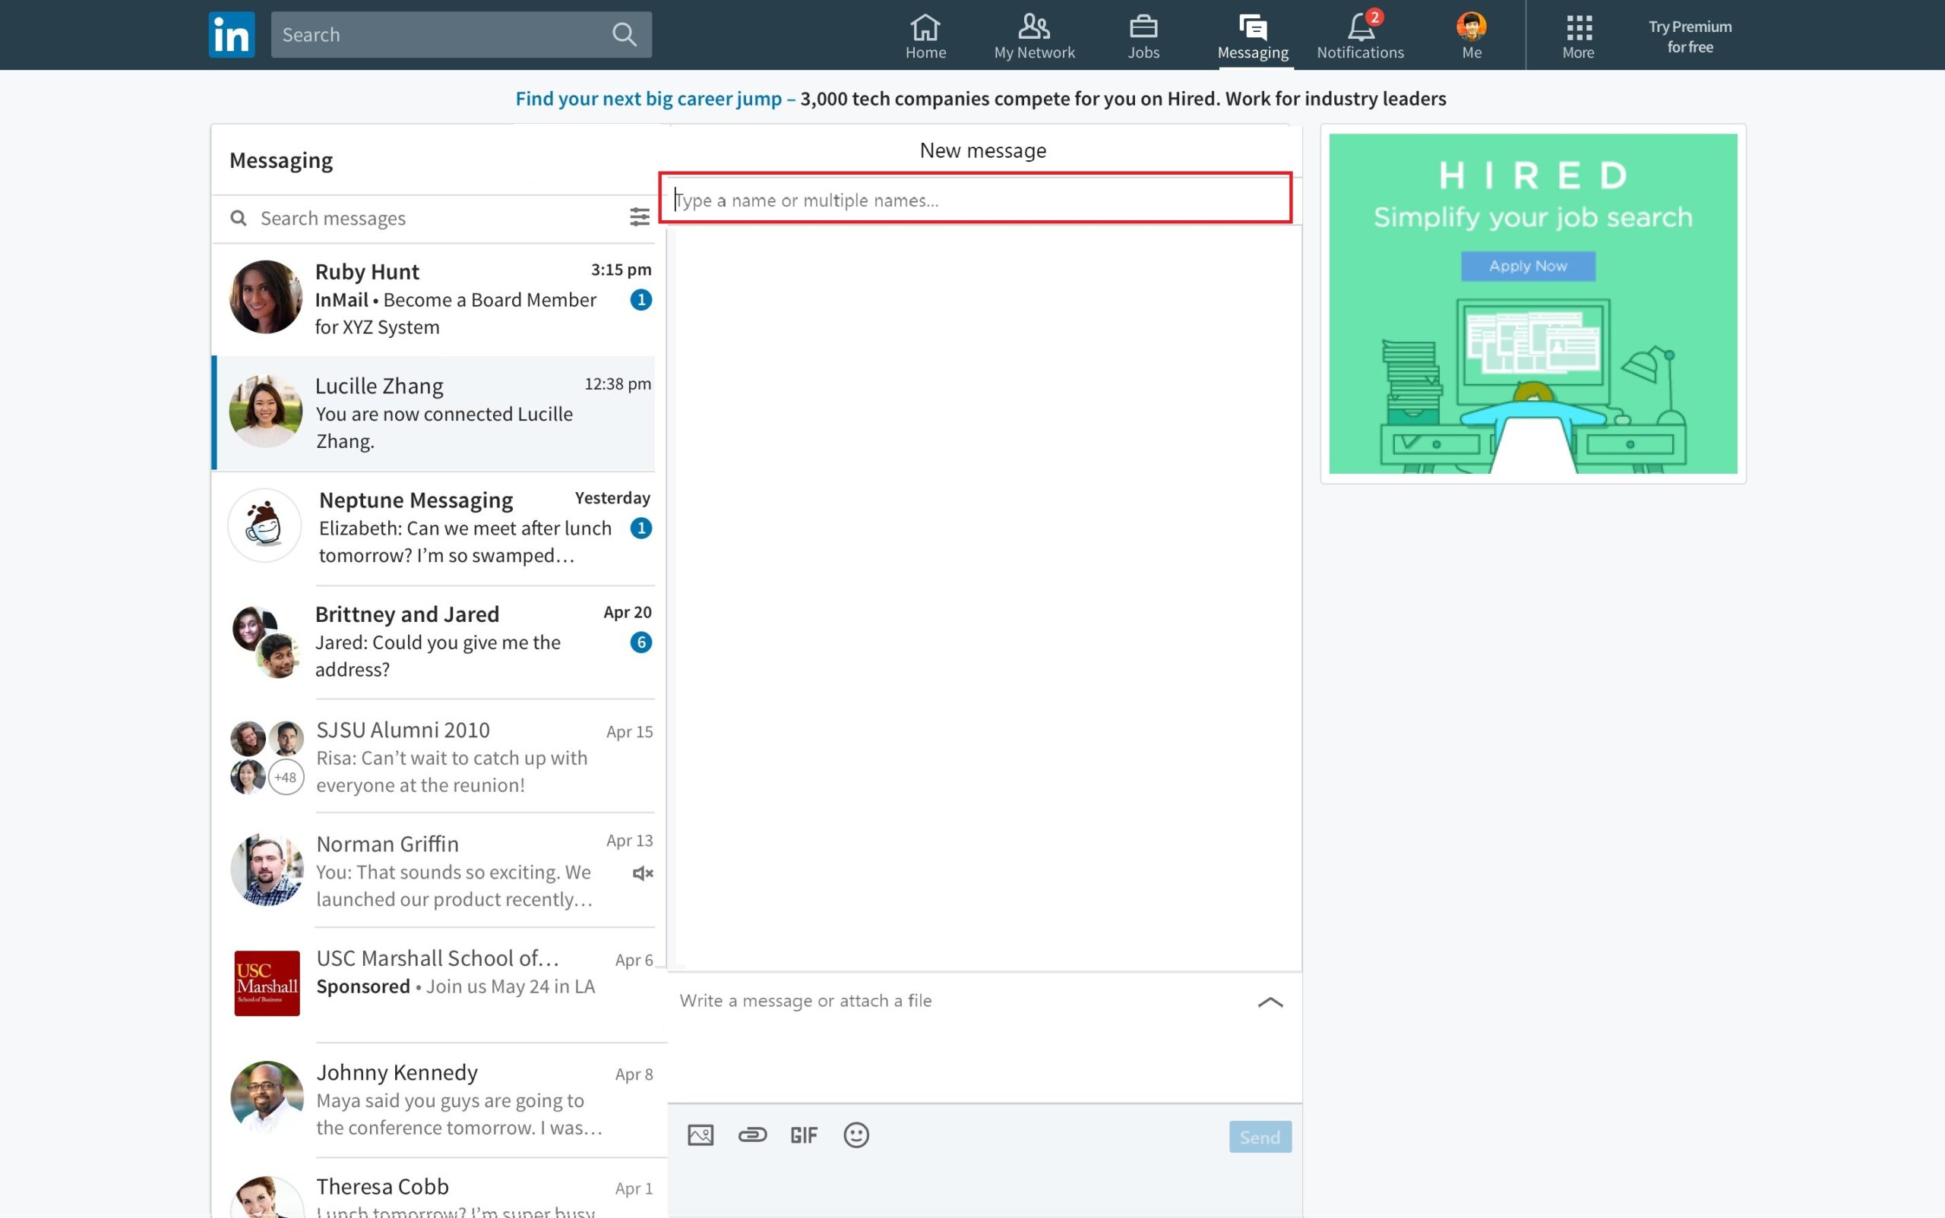Open the Home feed icon
1945x1218 pixels.
tap(925, 35)
